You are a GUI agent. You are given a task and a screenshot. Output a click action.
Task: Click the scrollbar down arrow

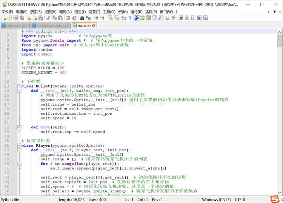click(x=279, y=192)
